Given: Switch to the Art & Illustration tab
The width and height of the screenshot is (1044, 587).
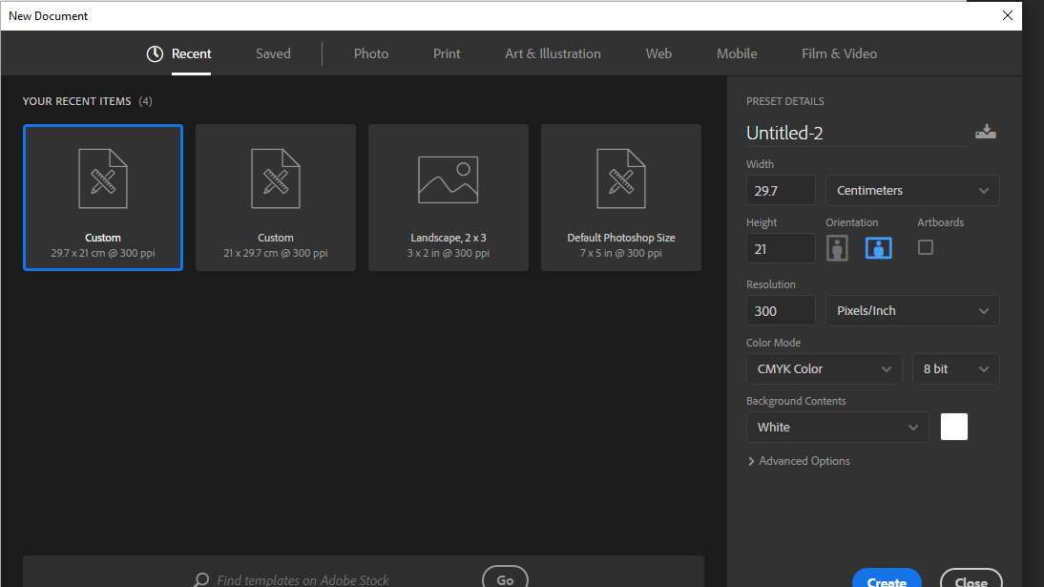Looking at the screenshot, I should [553, 54].
